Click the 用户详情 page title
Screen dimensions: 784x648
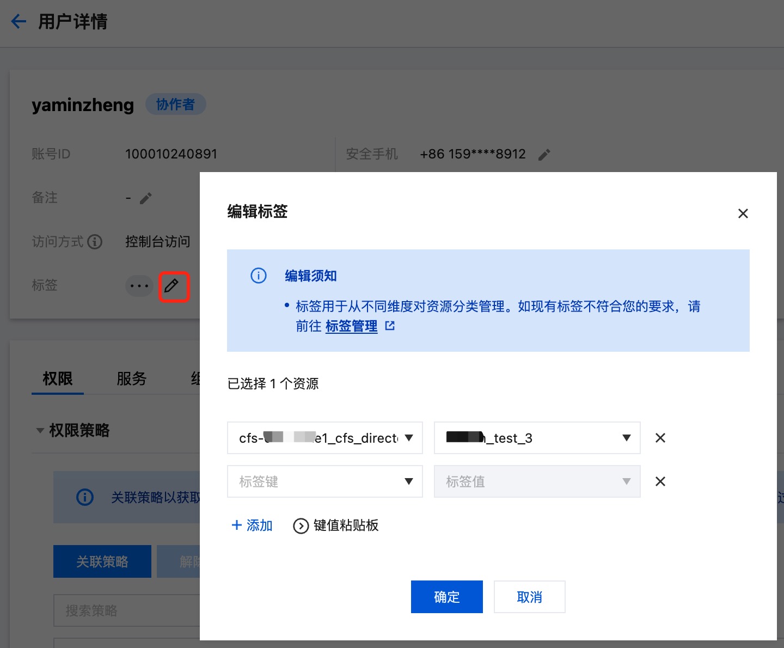point(73,22)
